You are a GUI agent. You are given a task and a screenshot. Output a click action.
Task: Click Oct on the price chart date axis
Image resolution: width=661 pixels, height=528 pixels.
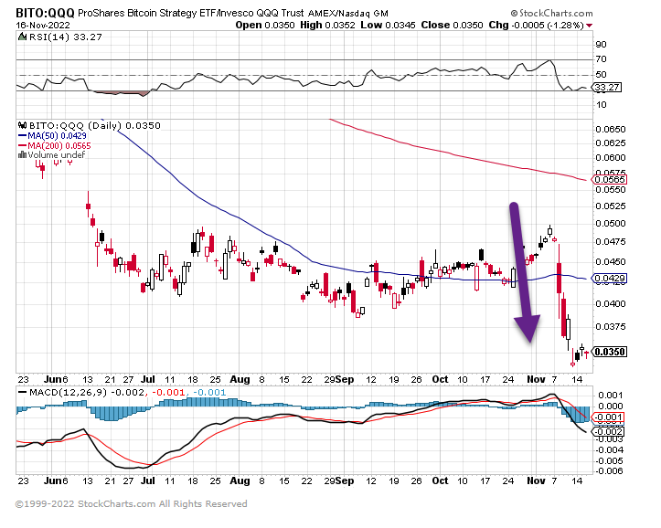(x=440, y=379)
